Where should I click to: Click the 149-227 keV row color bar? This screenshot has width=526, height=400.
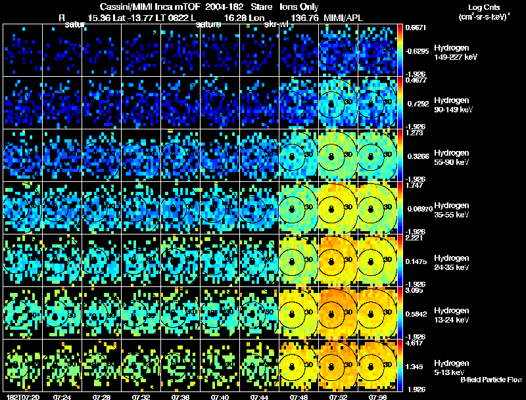[x=400, y=51]
